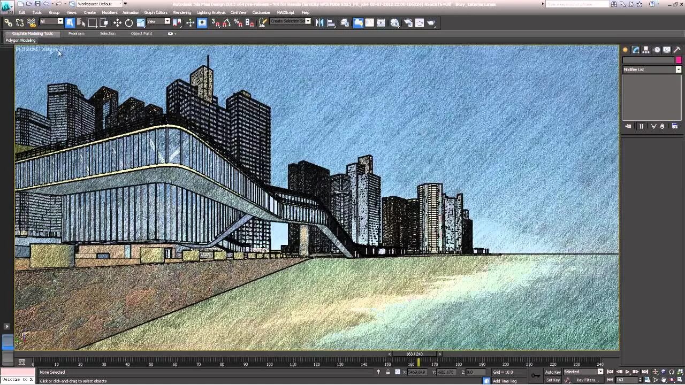Open the Modify tab in command panel
The image size is (685, 385).
click(636, 50)
